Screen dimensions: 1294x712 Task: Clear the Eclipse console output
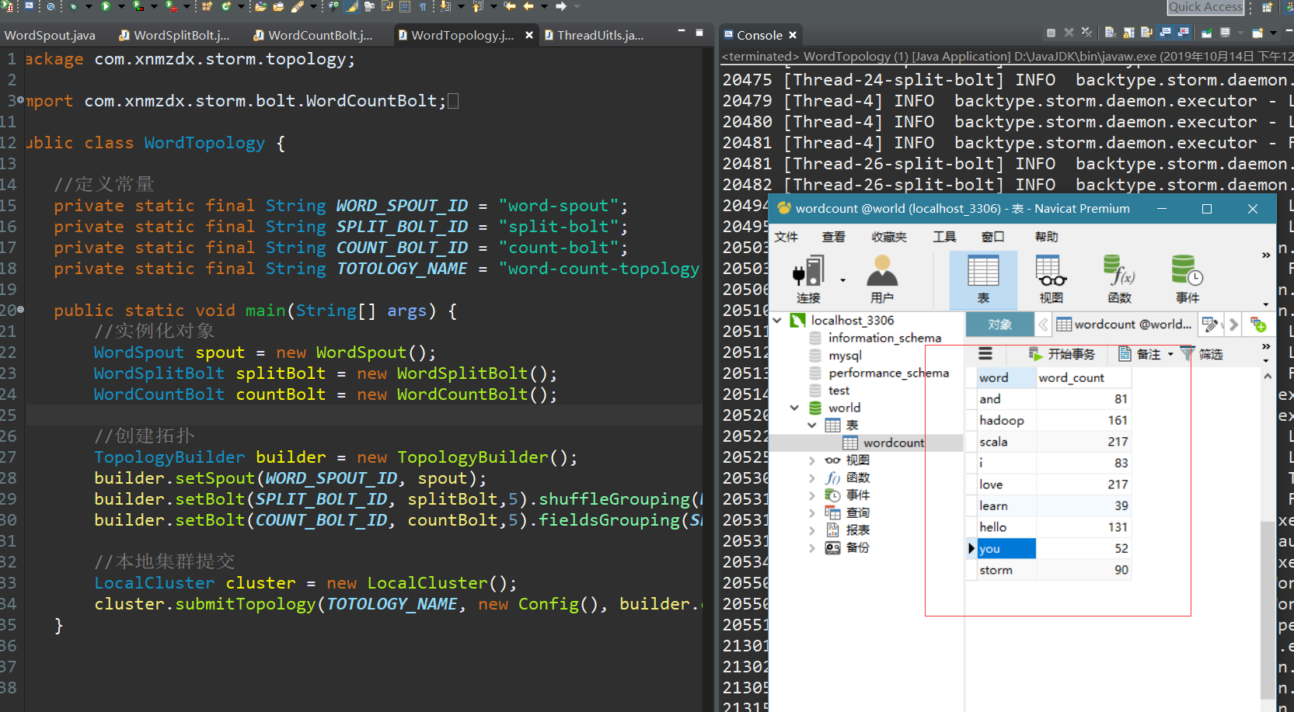1110,33
